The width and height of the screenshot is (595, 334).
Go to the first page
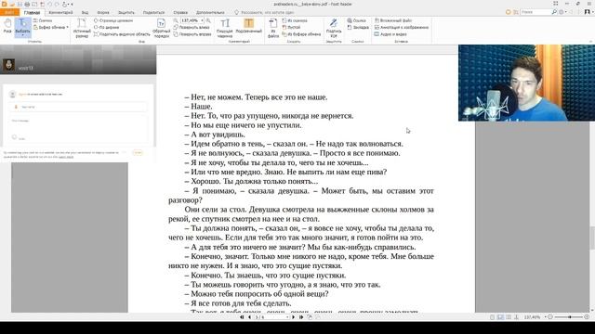point(242,317)
